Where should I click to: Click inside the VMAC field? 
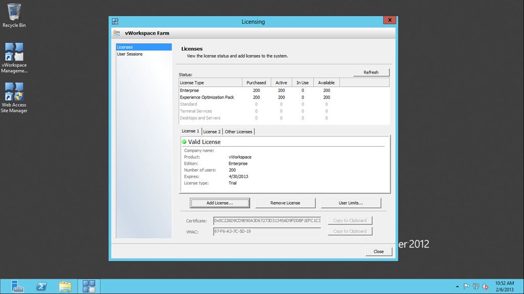[x=267, y=231]
